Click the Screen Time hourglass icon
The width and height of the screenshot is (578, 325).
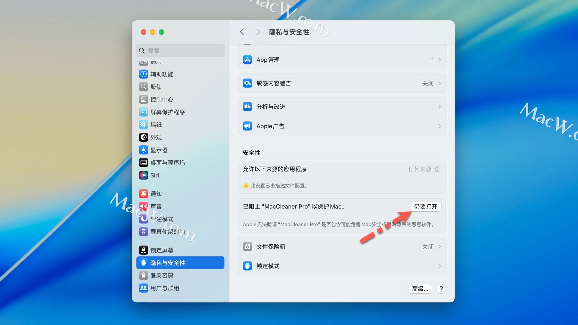[144, 232]
